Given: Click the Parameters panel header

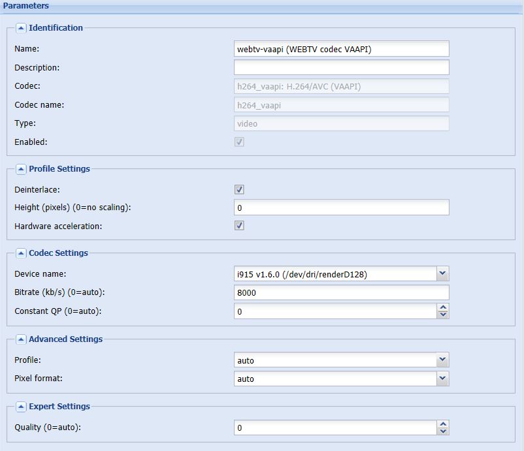Looking at the screenshot, I should (261, 7).
